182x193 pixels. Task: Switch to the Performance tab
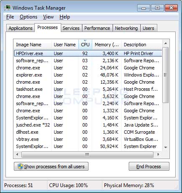(x=97, y=28)
